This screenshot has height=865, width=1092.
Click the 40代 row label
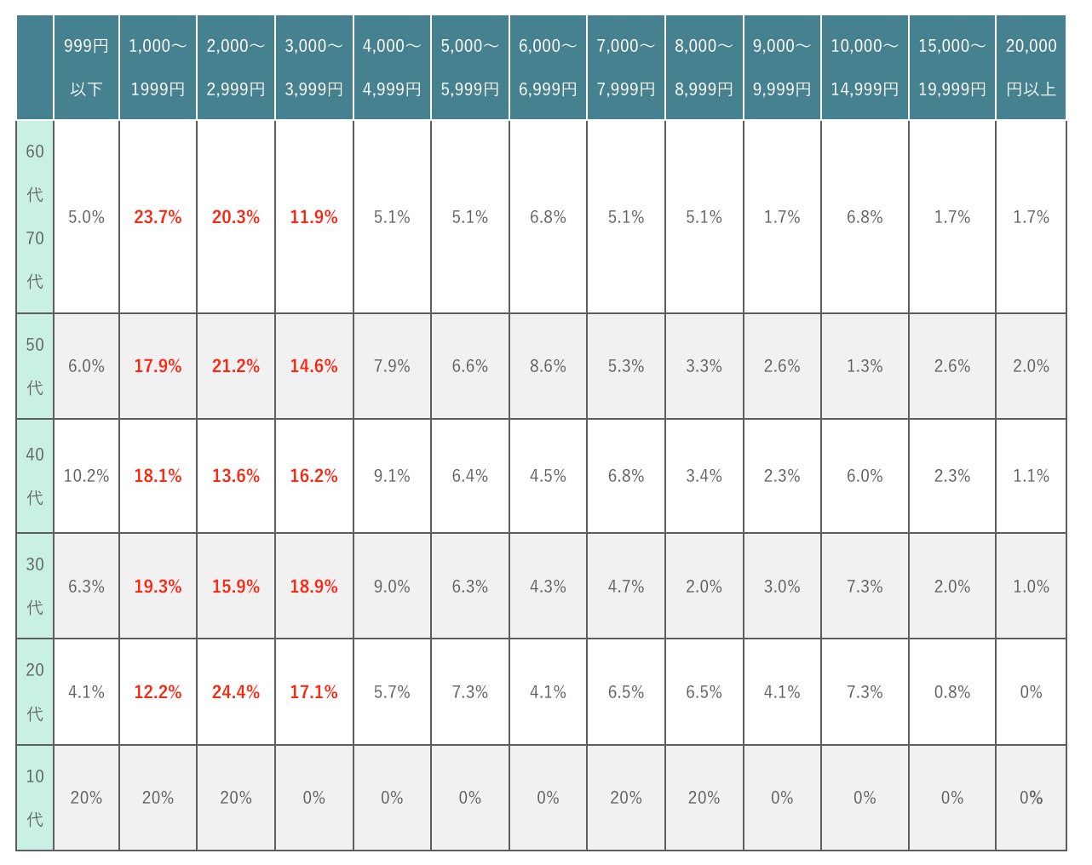(x=35, y=476)
